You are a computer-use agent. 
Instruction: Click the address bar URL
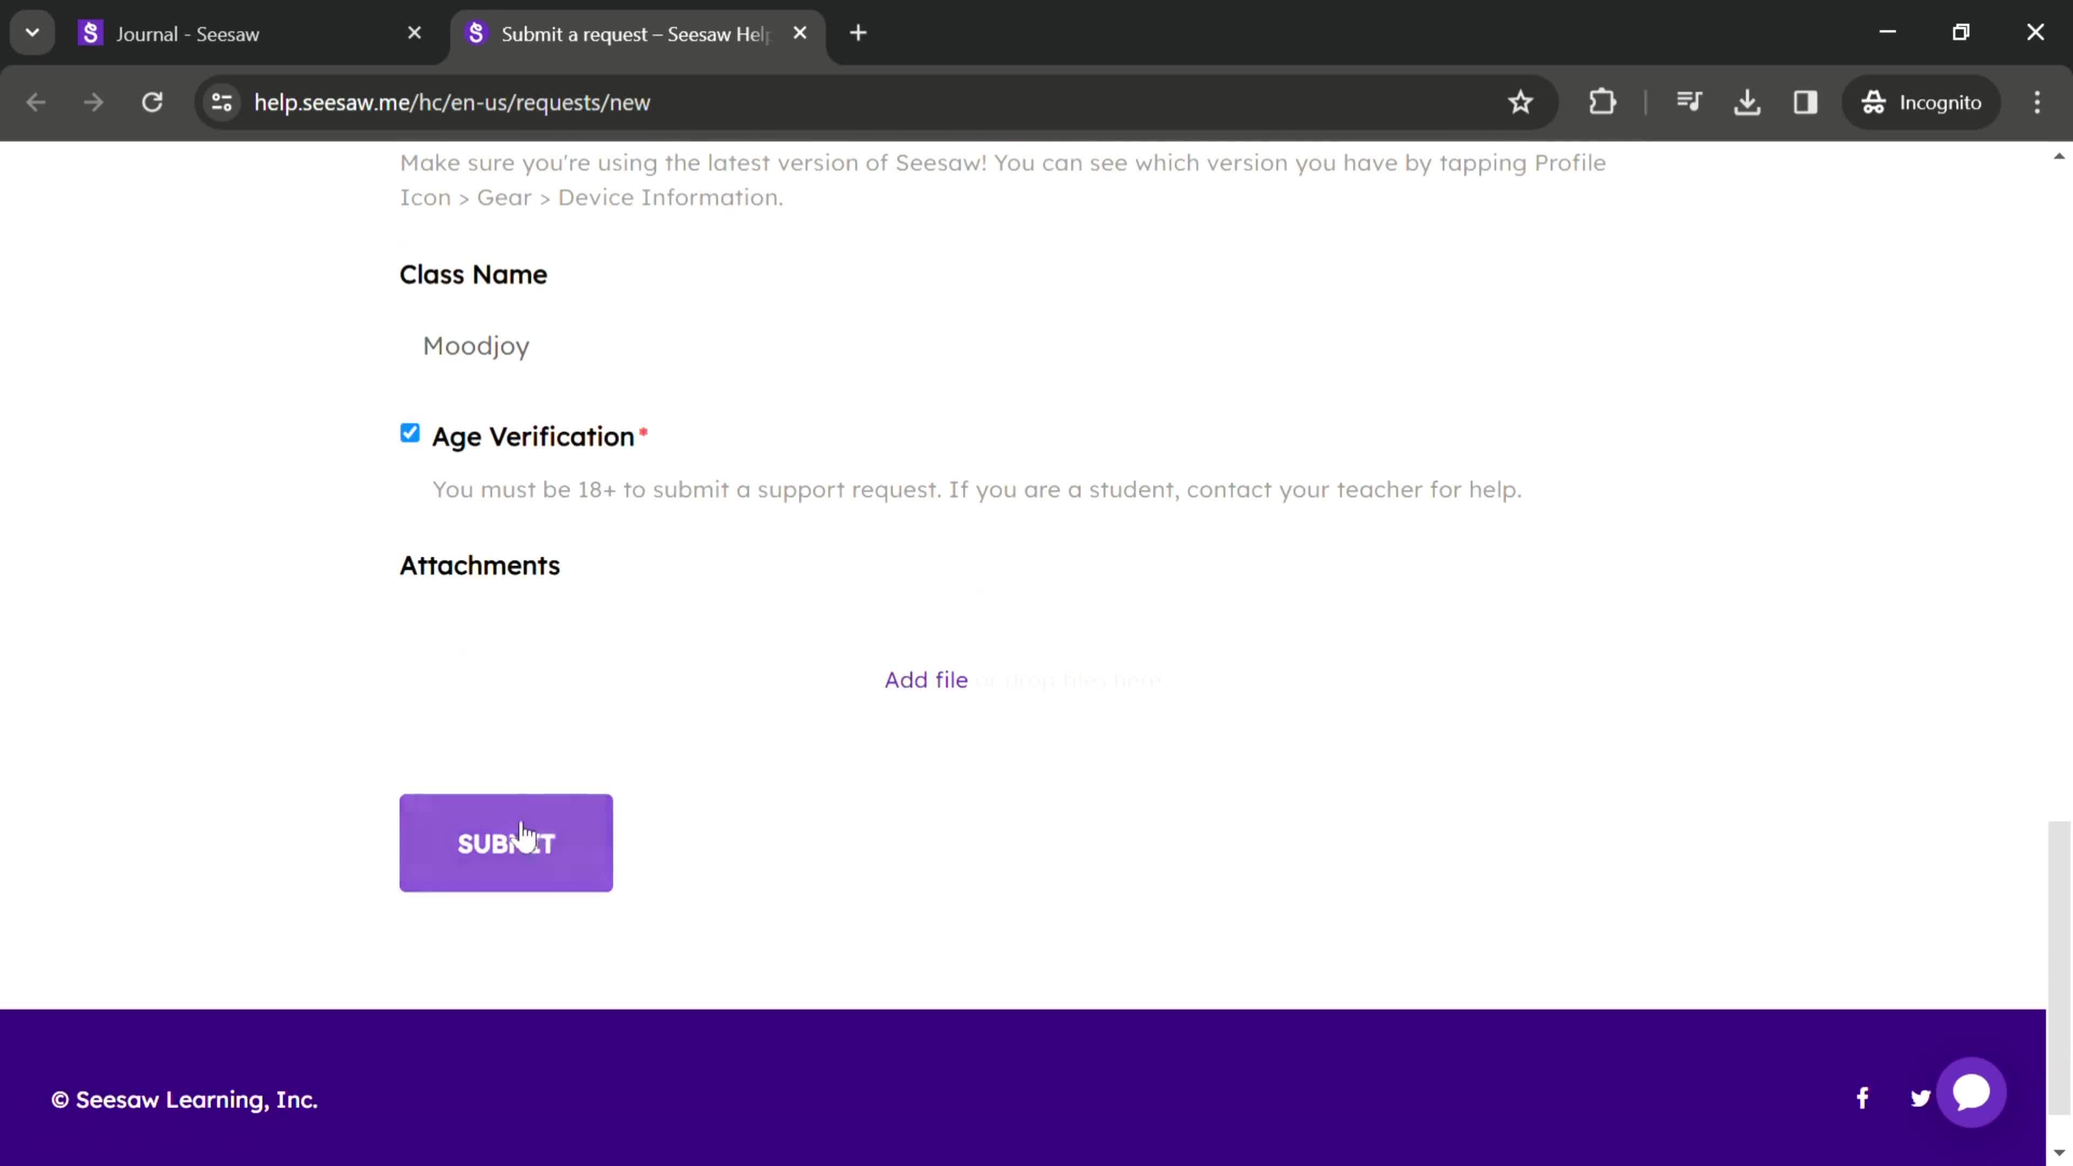(451, 102)
